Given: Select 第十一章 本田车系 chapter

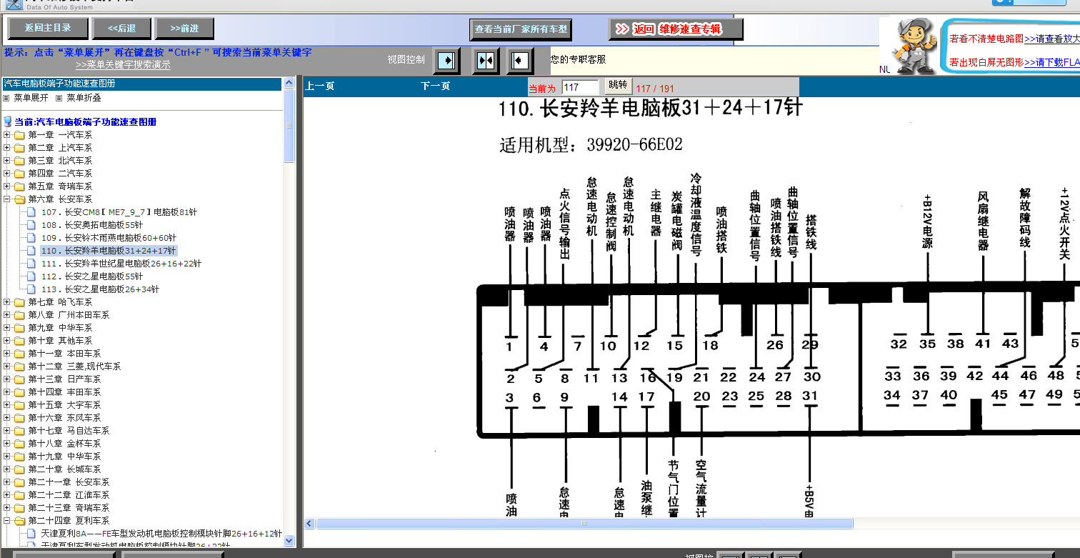Looking at the screenshot, I should (x=64, y=354).
